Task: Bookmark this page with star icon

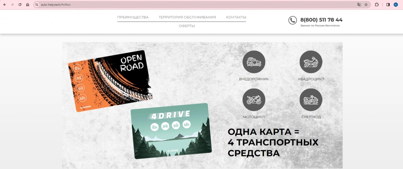Action: point(366,5)
